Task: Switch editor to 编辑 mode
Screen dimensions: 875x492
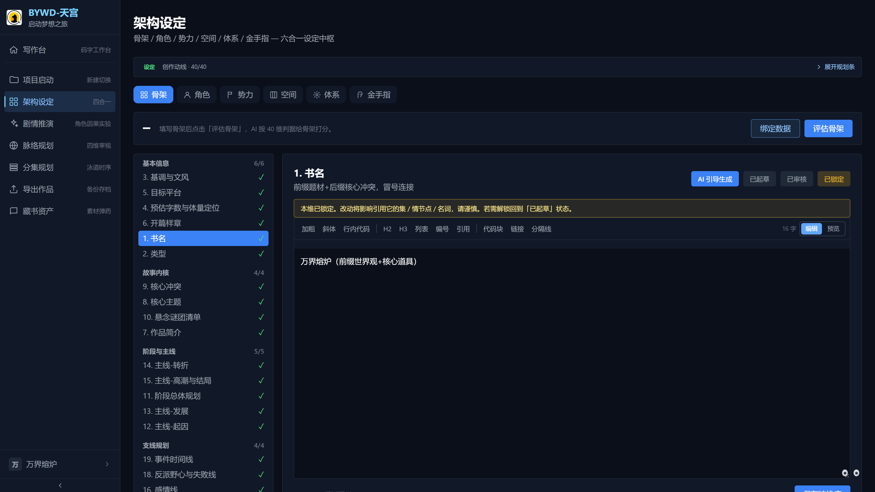Action: pos(812,229)
